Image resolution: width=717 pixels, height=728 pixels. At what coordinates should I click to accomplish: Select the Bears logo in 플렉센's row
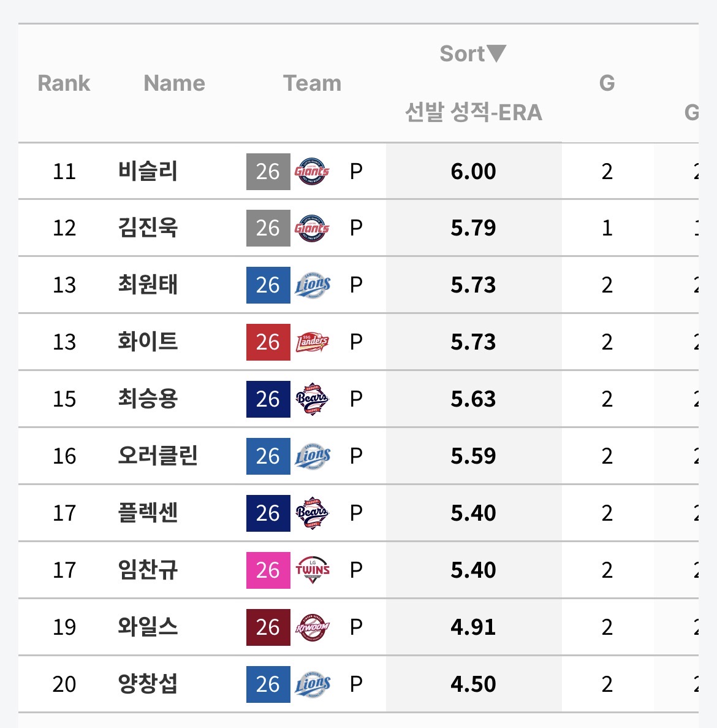pyautogui.click(x=312, y=513)
